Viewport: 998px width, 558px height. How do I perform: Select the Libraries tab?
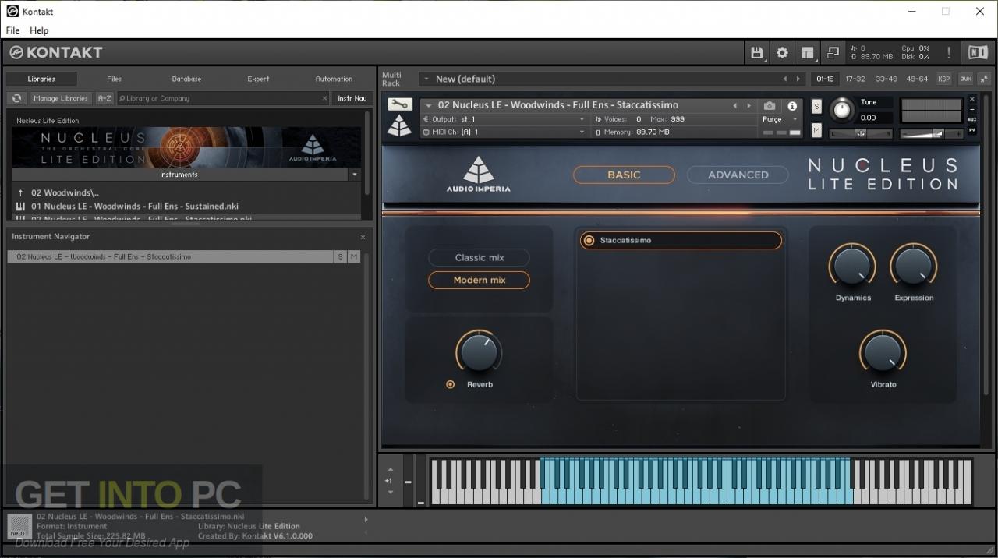pos(41,79)
